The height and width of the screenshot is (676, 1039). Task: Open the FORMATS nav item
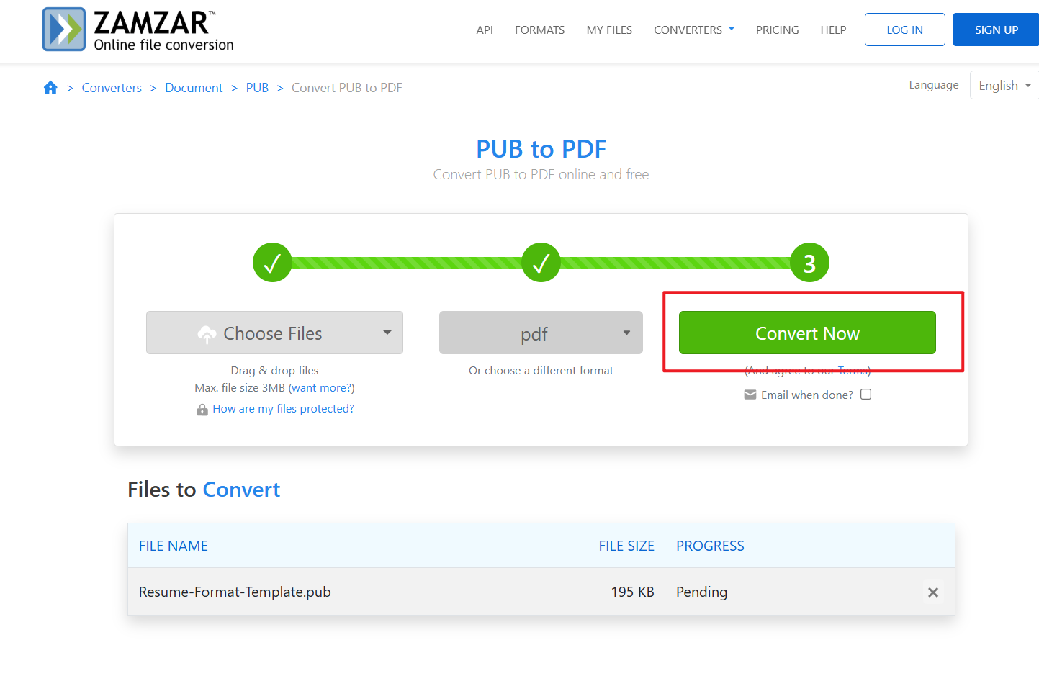pos(539,30)
